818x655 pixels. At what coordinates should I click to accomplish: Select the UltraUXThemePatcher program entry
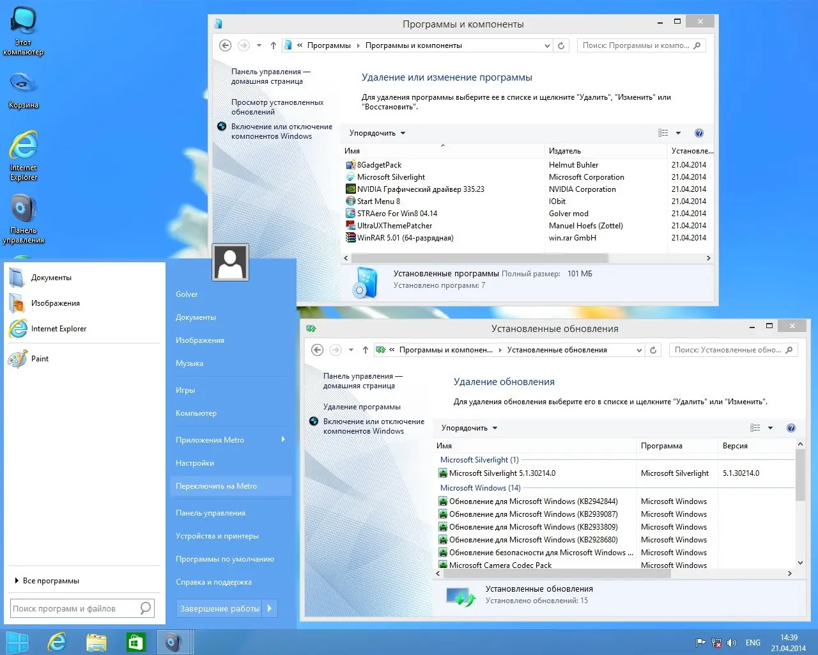(x=528, y=226)
